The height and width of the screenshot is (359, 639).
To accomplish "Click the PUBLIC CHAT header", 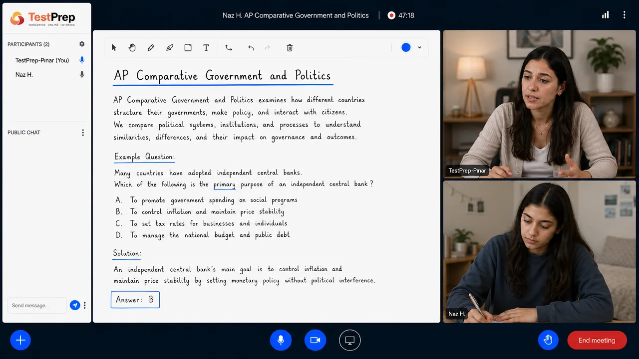I will (x=24, y=133).
